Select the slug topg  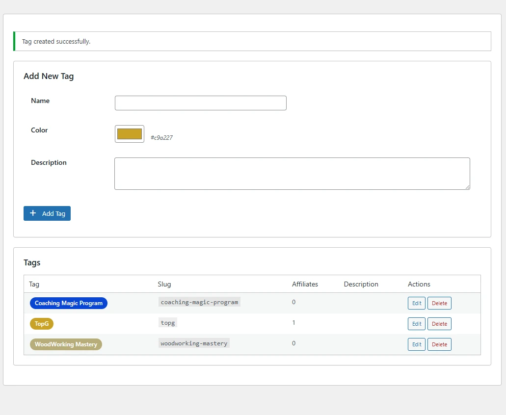pos(168,323)
